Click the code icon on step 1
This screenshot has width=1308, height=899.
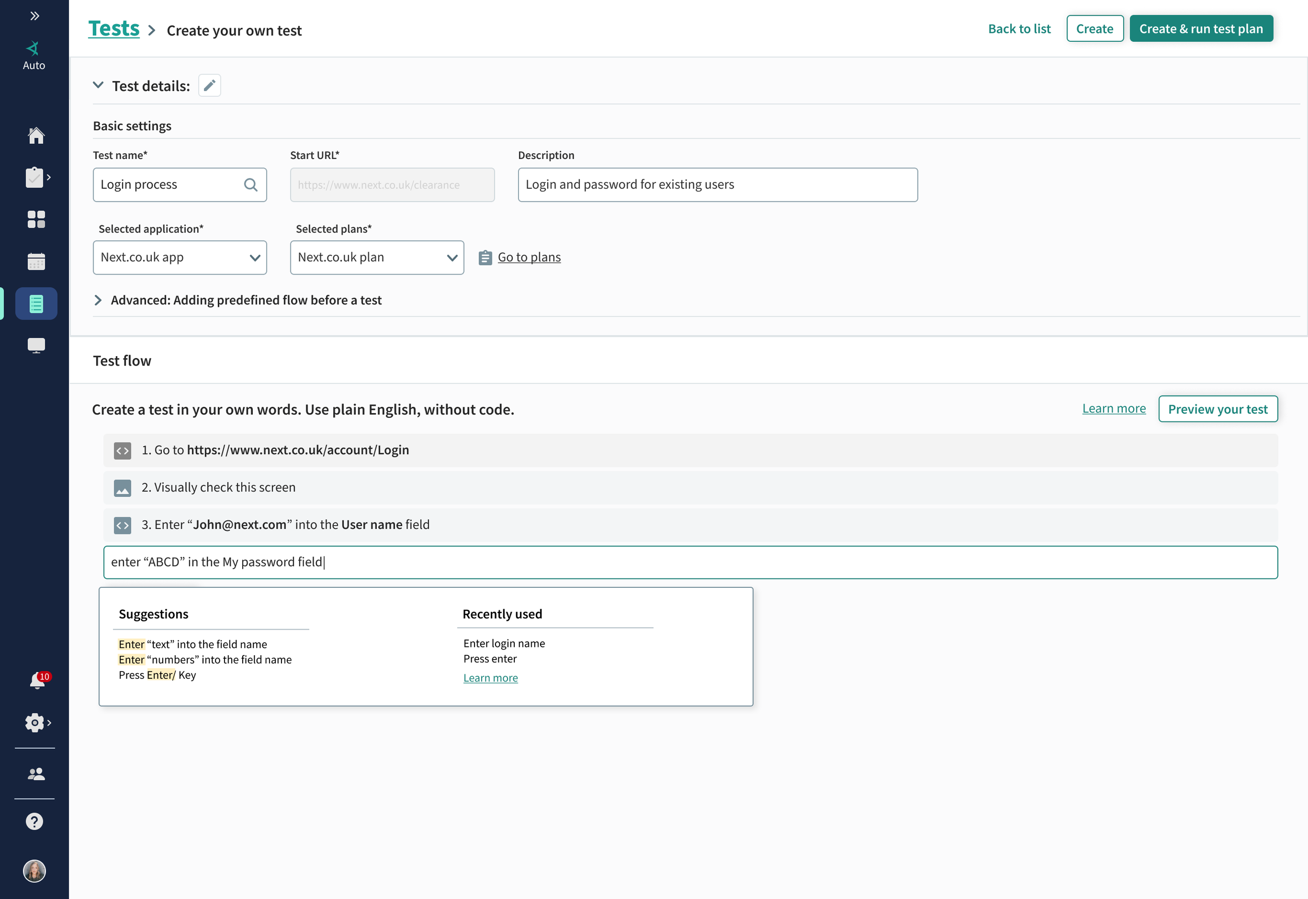122,451
